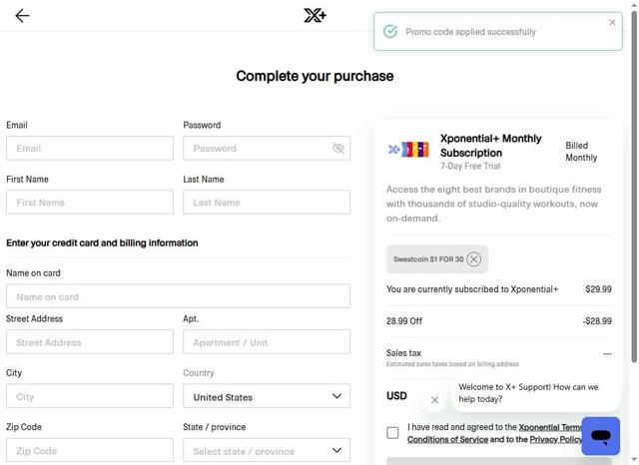Click 'Enter your credit card and billing information' heading

102,243
